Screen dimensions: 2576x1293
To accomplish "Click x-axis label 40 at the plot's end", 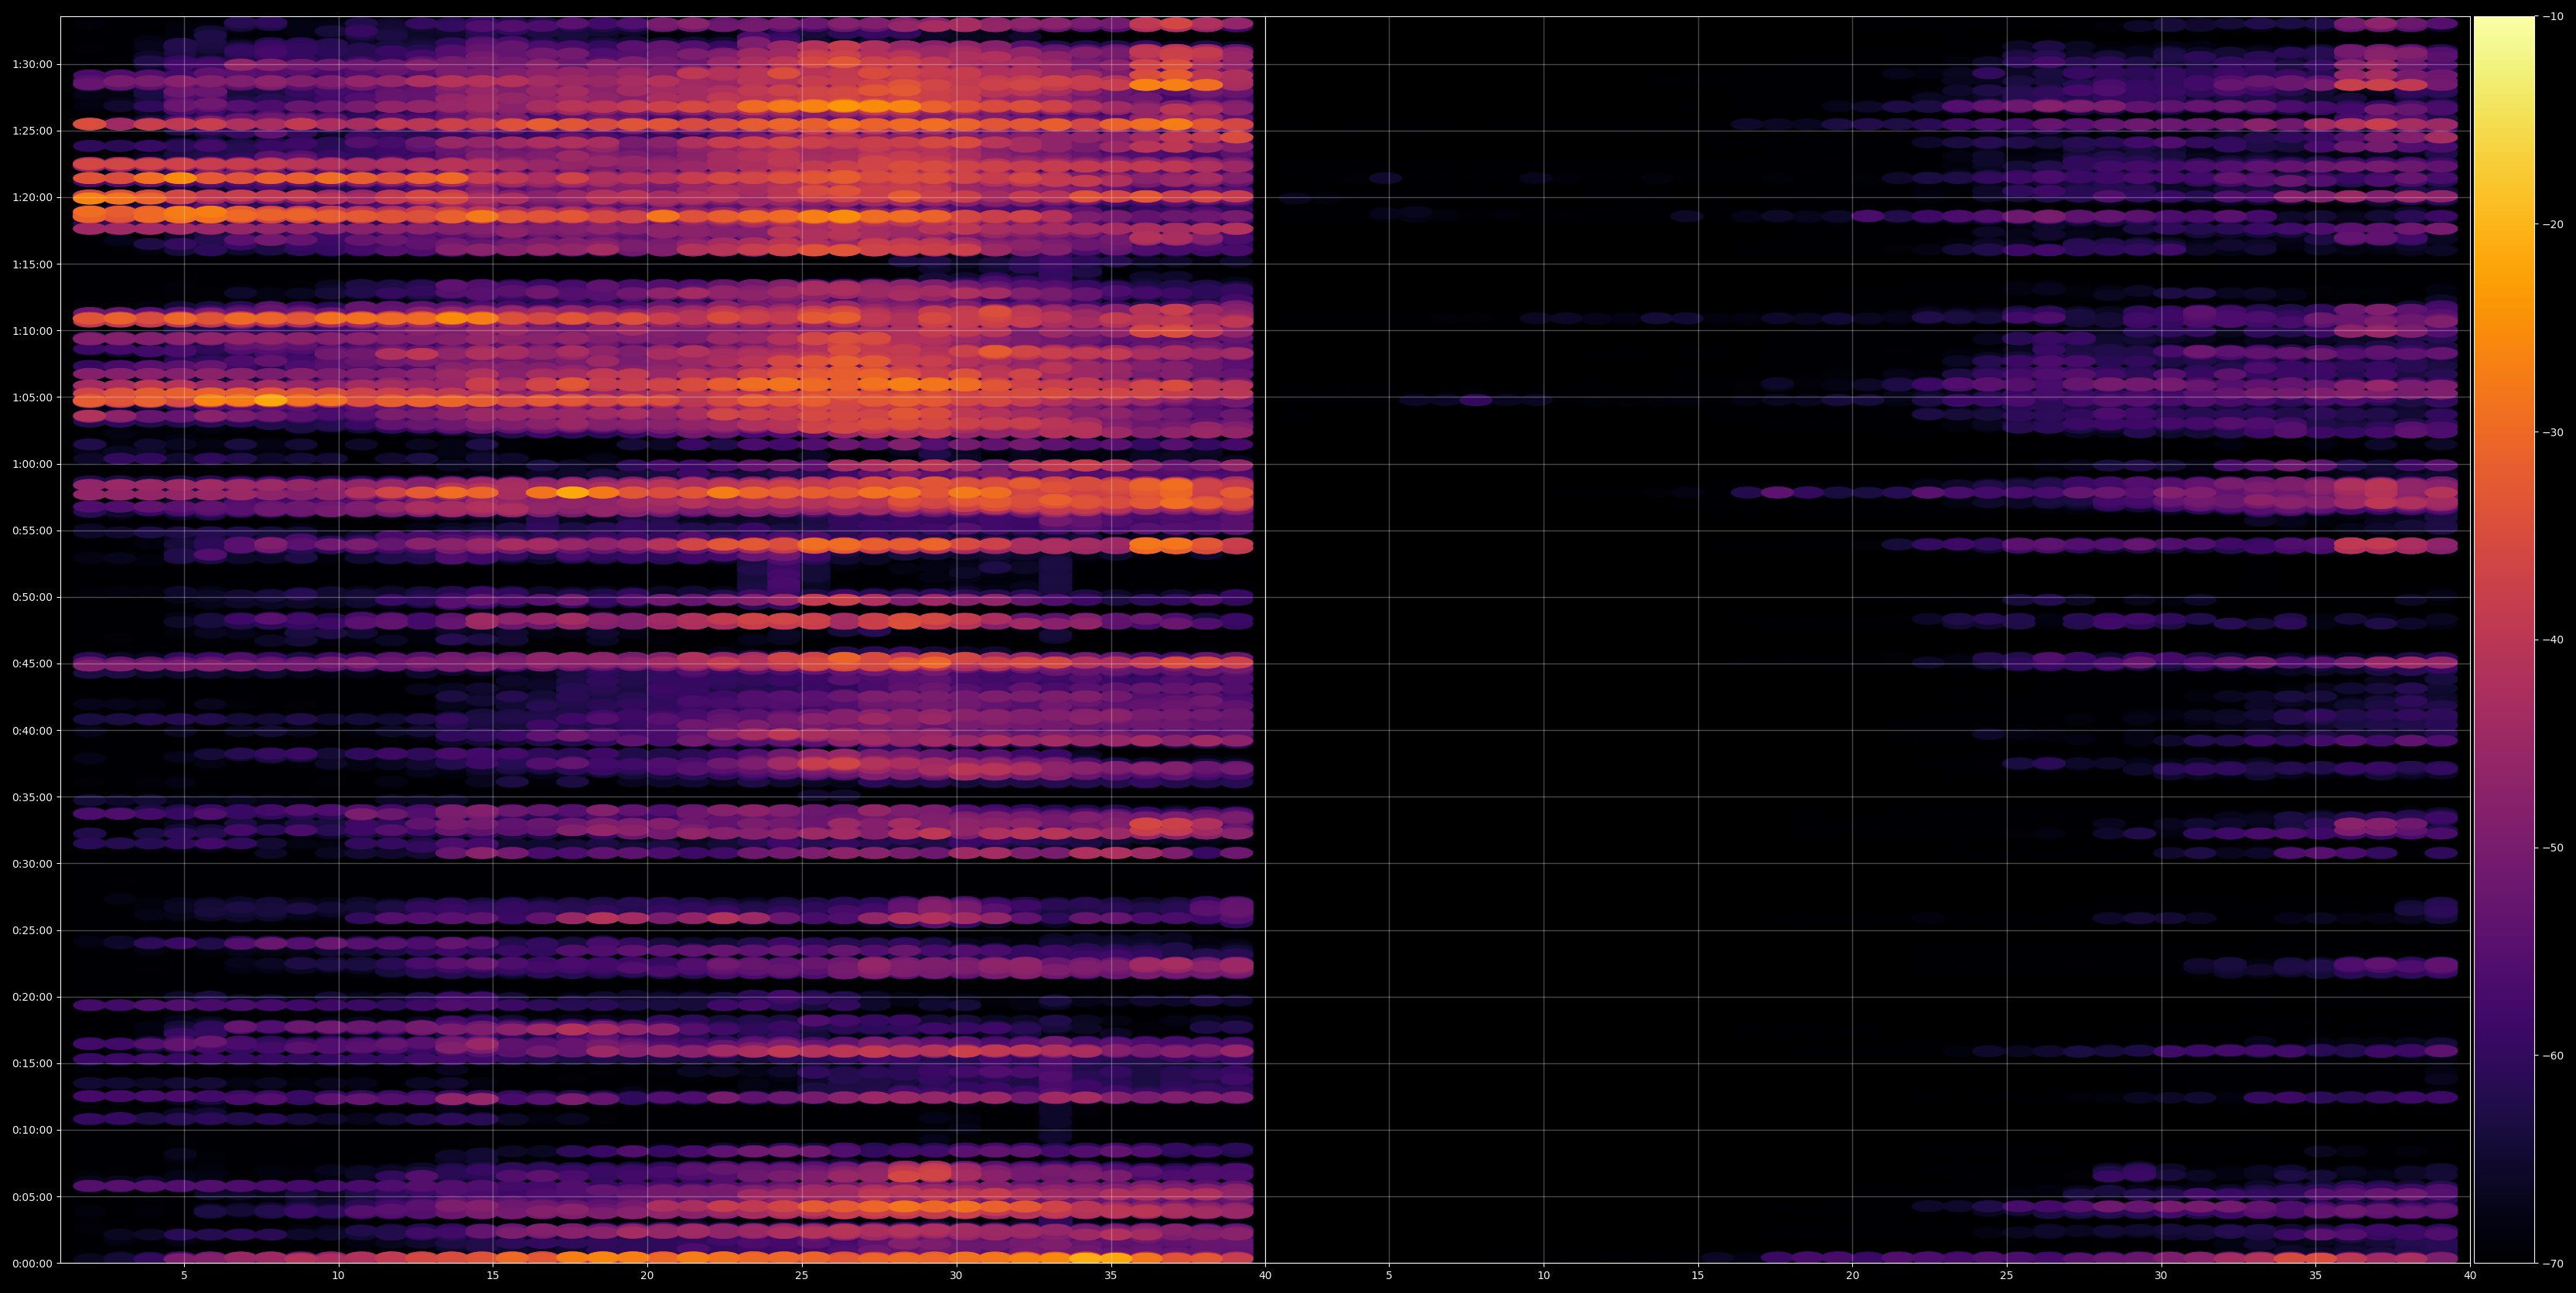I will click(x=2470, y=1276).
